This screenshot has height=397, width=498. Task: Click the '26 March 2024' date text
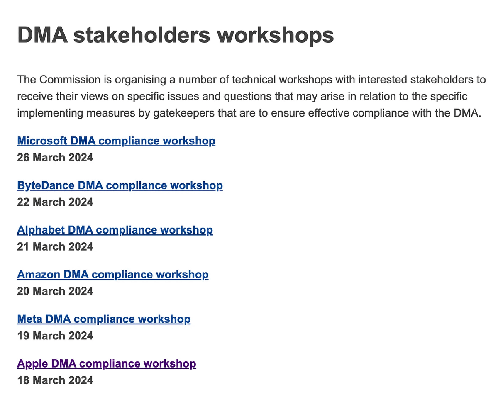click(x=55, y=158)
